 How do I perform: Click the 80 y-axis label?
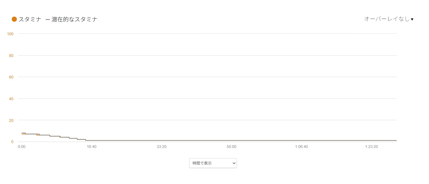pyautogui.click(x=11, y=56)
